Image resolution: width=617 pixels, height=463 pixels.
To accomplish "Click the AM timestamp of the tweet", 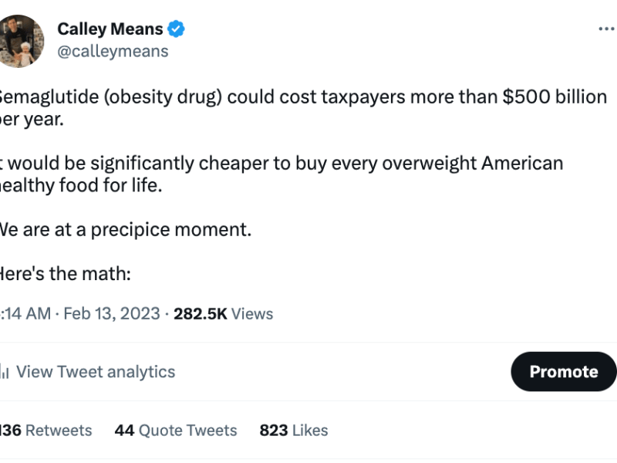I will [25, 313].
